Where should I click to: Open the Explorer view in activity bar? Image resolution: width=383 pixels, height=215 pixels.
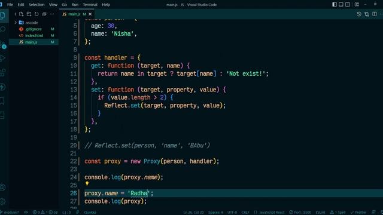tap(2, 16)
